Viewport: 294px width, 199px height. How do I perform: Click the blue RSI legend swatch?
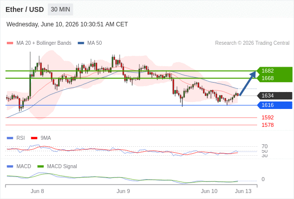[x=10, y=138]
